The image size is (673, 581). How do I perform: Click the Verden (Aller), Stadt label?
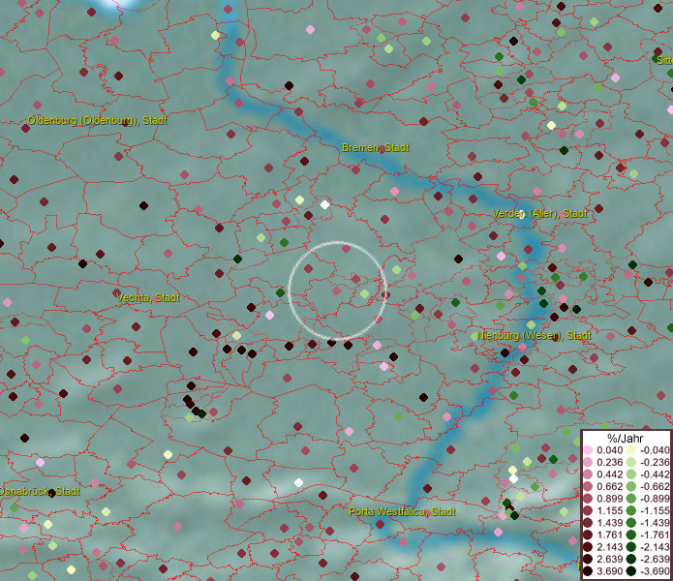539,213
